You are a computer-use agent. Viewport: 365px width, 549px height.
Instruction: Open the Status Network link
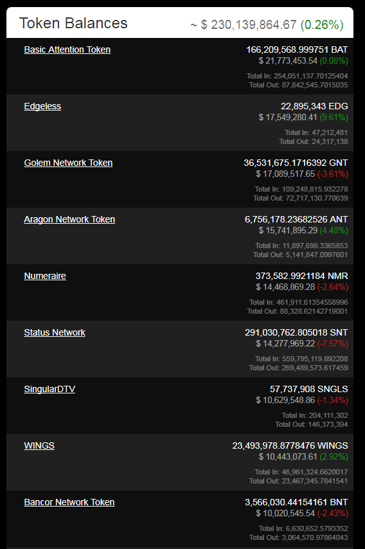point(55,332)
